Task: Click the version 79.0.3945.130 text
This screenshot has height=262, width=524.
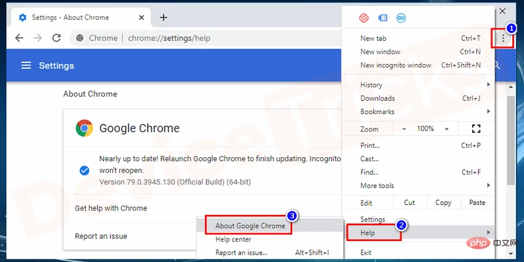Action: 175,182
